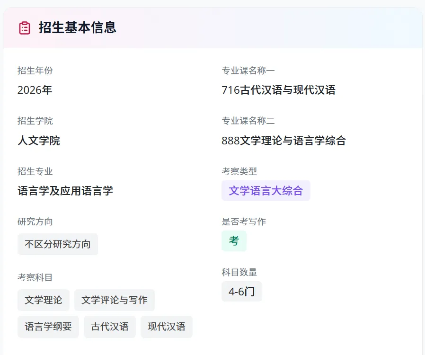Click the 语言学纲要 subject tag

48,327
